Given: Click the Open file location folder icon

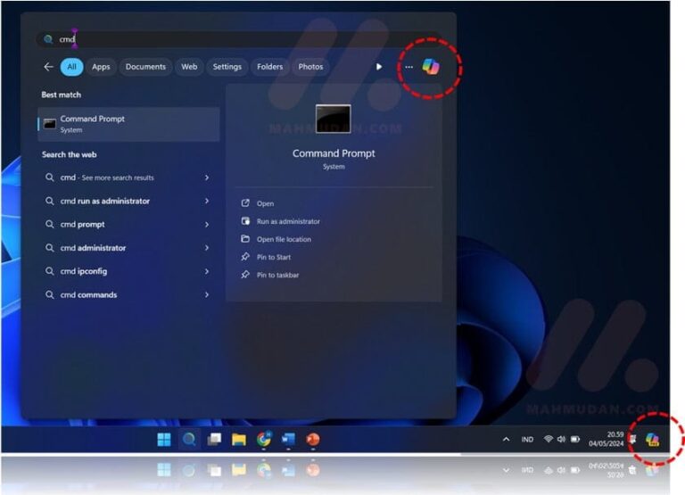Looking at the screenshot, I should 245,239.
